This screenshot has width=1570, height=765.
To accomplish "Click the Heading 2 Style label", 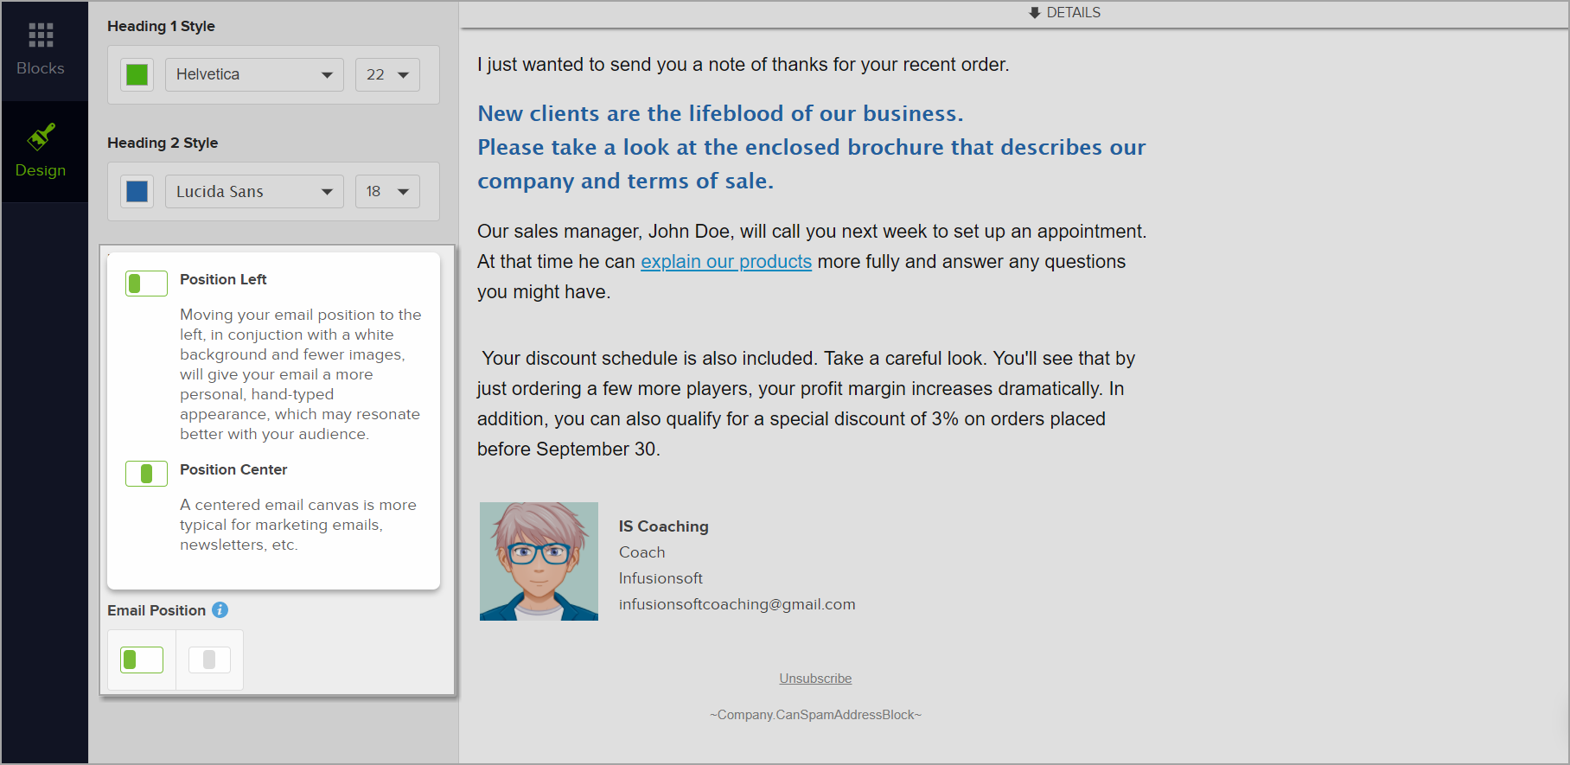I will point(163,143).
